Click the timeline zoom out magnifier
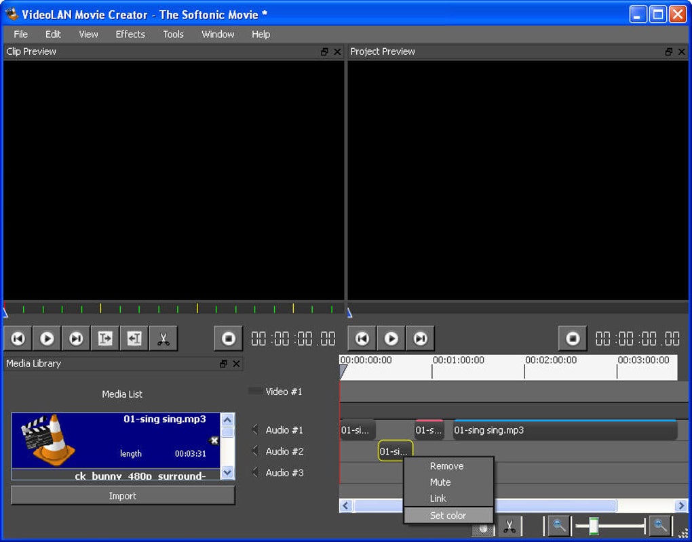This screenshot has width=692, height=542. coord(558,526)
